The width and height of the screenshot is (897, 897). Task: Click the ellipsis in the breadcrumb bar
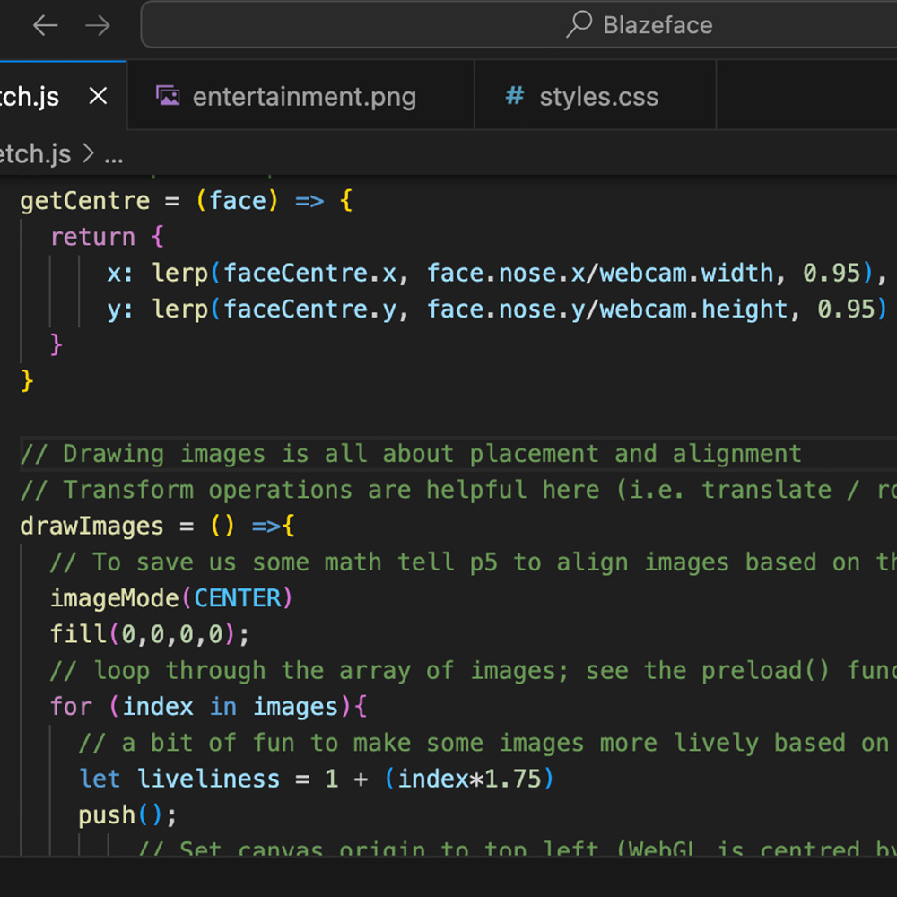pyautogui.click(x=114, y=154)
